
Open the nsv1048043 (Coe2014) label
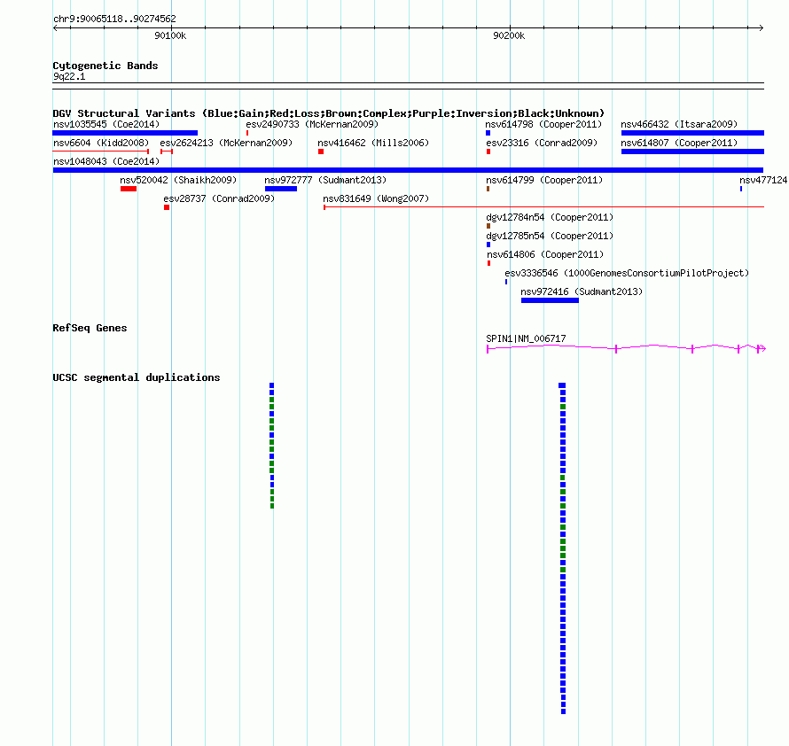106,161
